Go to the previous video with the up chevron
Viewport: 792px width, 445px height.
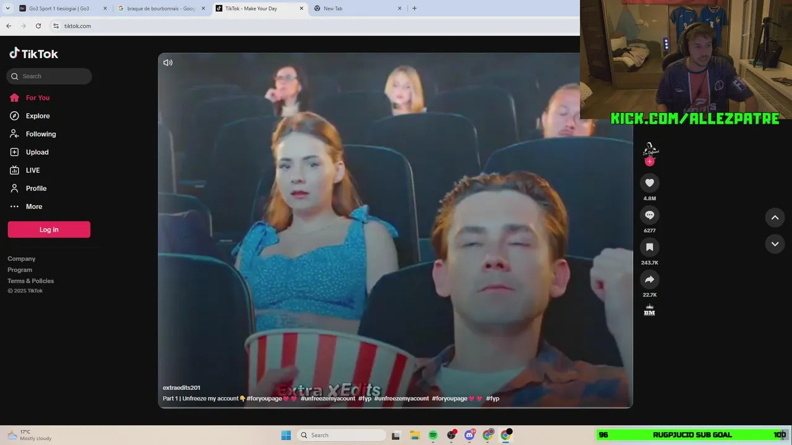tap(775, 218)
